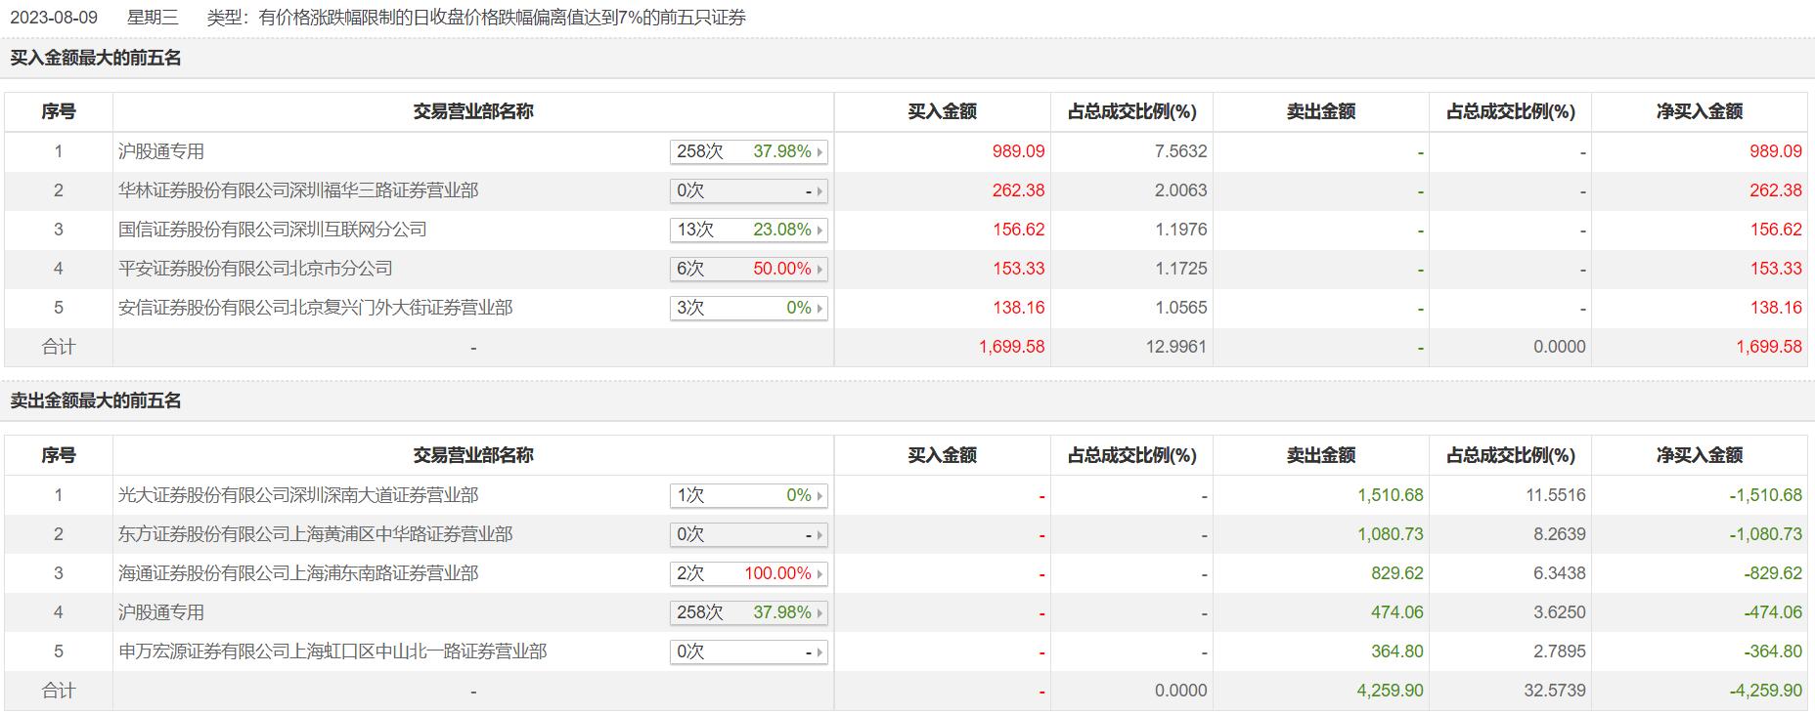Select ratio value 2.0063
The image size is (1815, 714).
click(x=1180, y=190)
